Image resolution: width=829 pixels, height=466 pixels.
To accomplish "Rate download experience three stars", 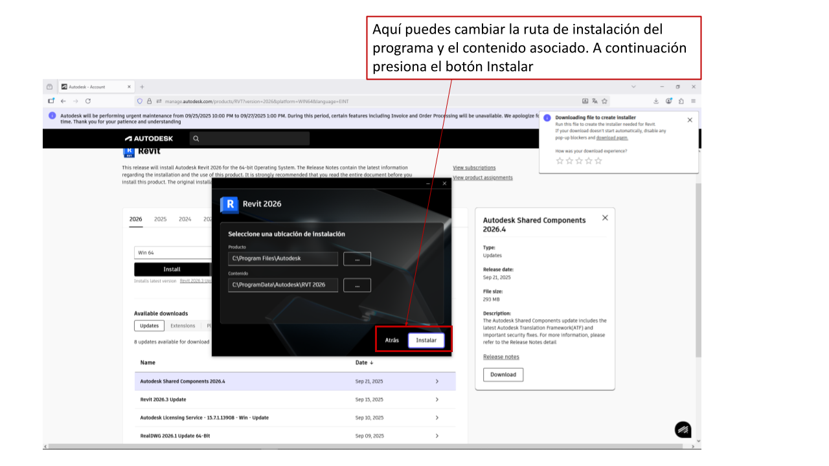I will [579, 161].
